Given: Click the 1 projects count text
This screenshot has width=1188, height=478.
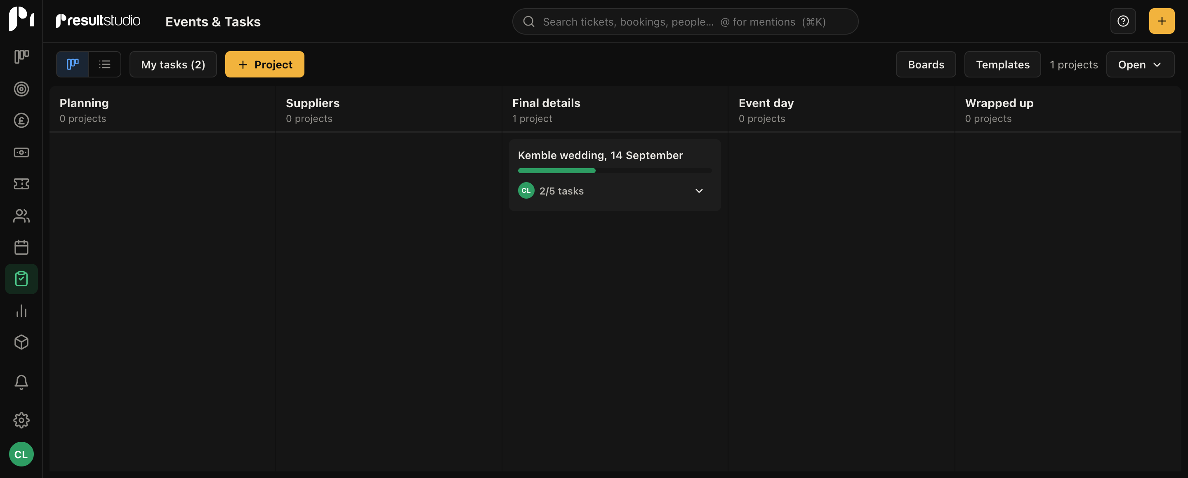Looking at the screenshot, I should click(1073, 64).
